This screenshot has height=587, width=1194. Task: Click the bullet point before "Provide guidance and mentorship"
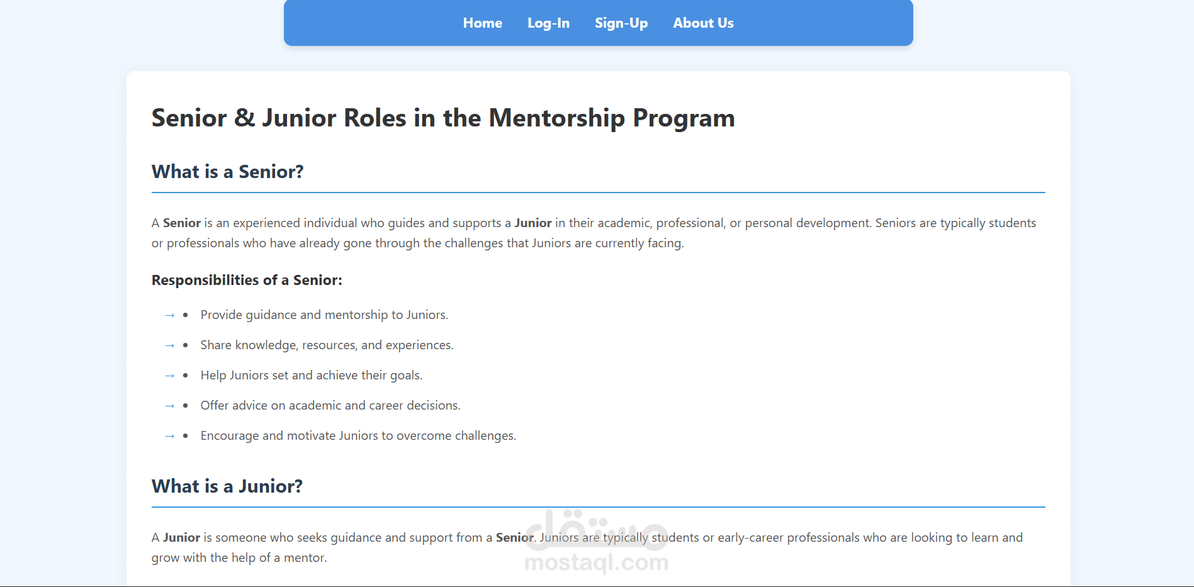pos(185,313)
